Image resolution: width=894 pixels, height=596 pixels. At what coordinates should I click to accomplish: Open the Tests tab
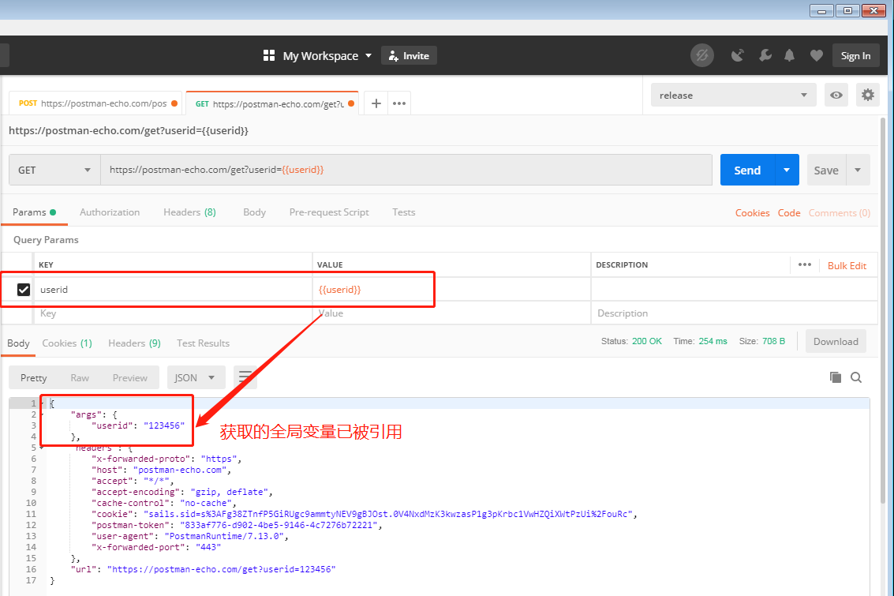(404, 212)
